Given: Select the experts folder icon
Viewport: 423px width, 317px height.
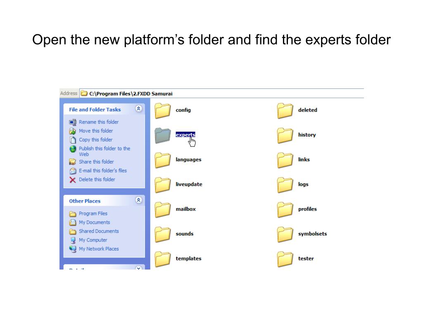Looking at the screenshot, I should [163, 135].
